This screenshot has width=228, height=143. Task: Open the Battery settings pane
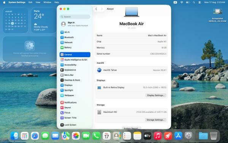click(75, 48)
